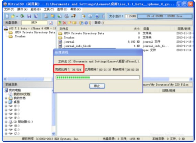Open the dropdown arrow beside the Open icon
This screenshot has height=143, width=196.
click(17, 16)
